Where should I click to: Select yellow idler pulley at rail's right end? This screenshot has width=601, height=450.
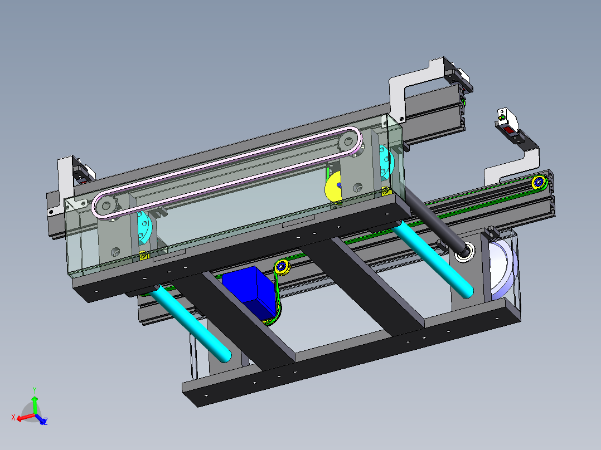[x=539, y=182]
